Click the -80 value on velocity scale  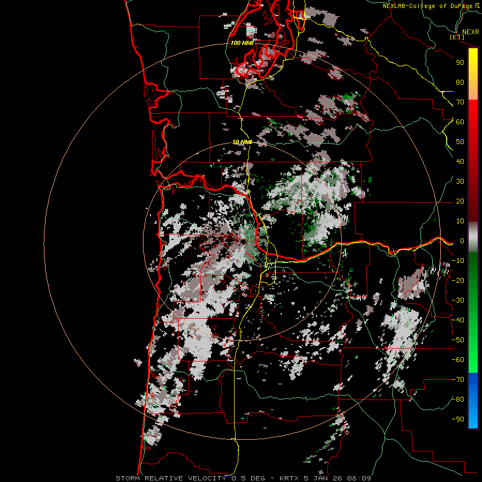pyautogui.click(x=458, y=400)
